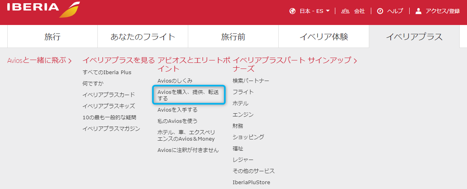
Task: Go to the IberiaPlusStore link
Action: point(251,182)
